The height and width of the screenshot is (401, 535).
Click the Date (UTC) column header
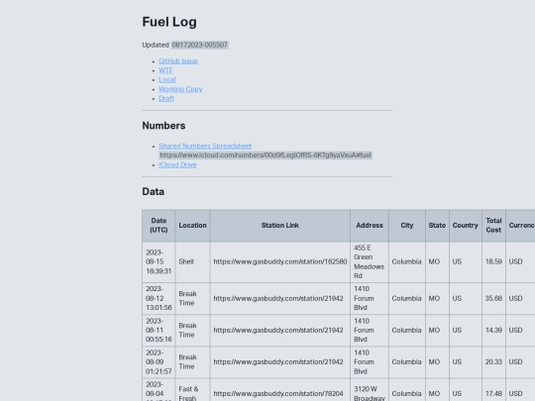coord(159,226)
